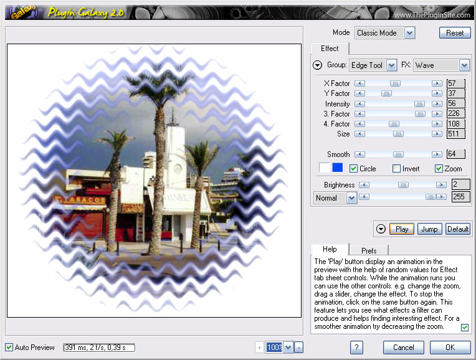
Task: Click the Brightness slider thumb
Action: coord(403,185)
